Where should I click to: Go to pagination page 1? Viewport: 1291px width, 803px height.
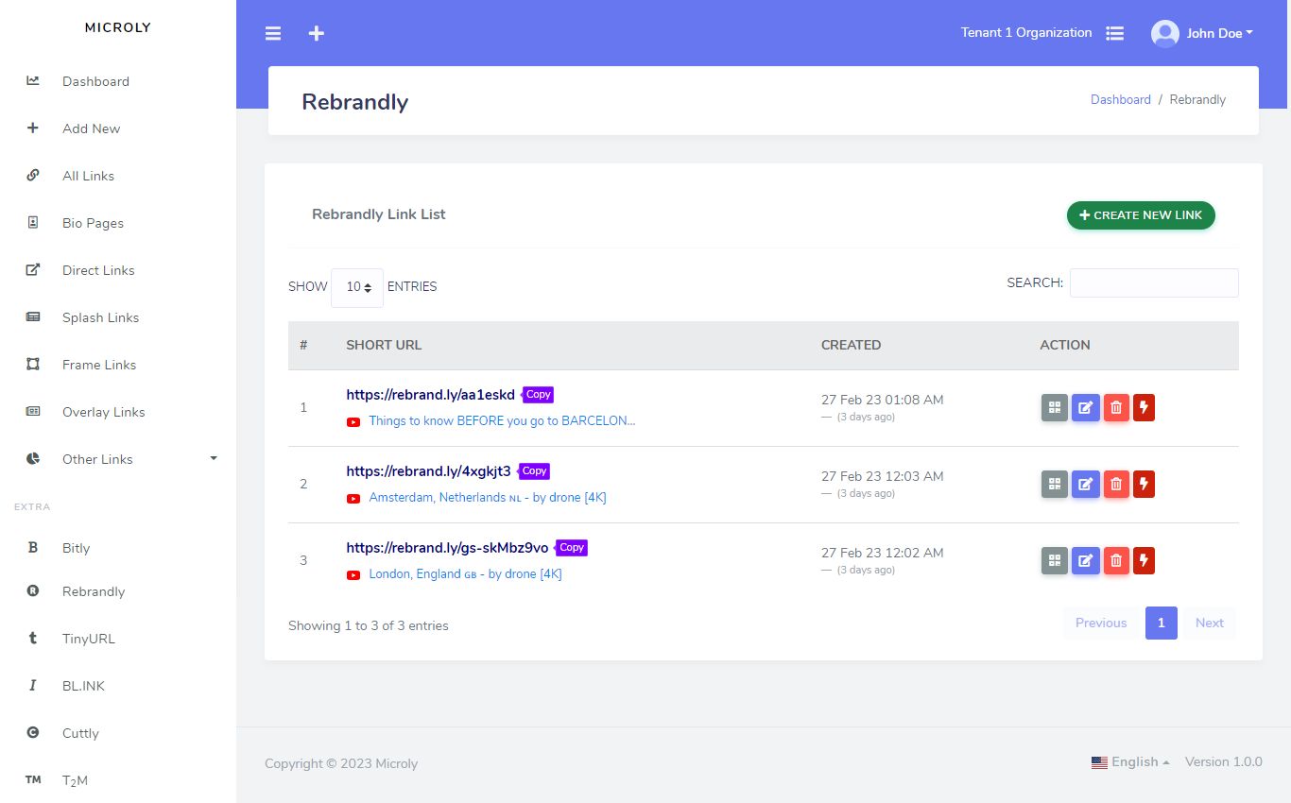1161,624
